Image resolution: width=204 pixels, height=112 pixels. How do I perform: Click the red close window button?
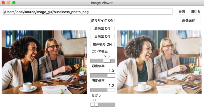[3, 3]
